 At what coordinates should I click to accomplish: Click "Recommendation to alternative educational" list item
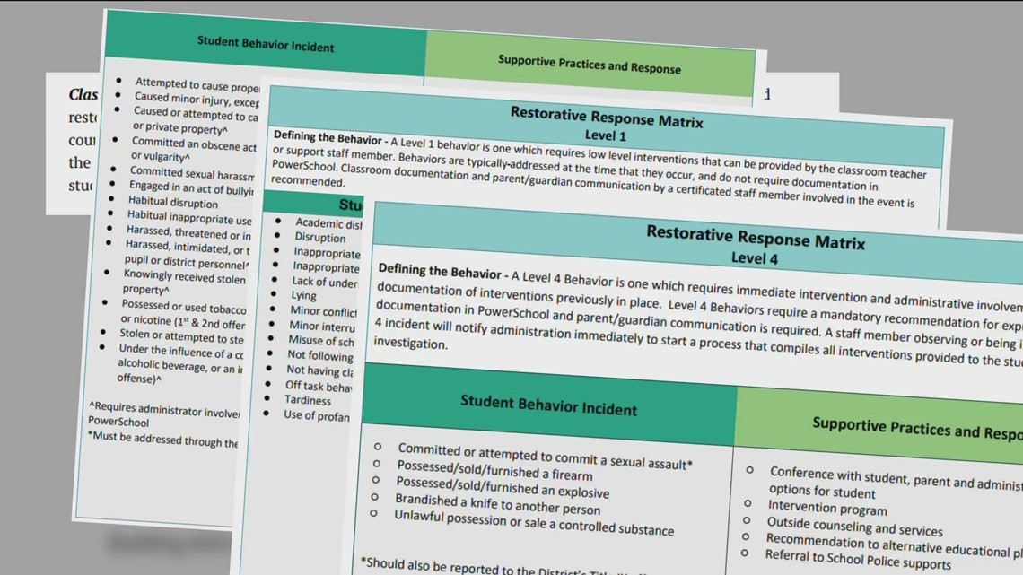pyautogui.click(x=894, y=544)
